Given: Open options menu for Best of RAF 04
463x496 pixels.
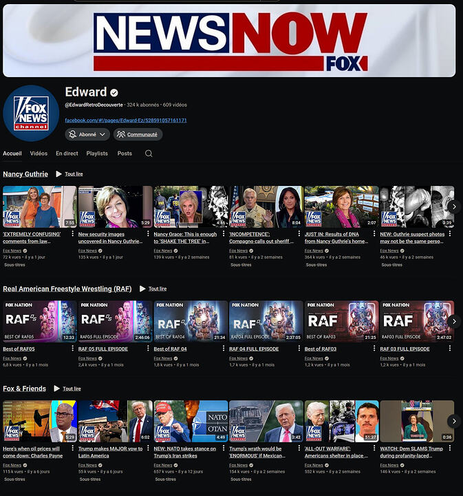Looking at the screenshot, I should pos(224,349).
